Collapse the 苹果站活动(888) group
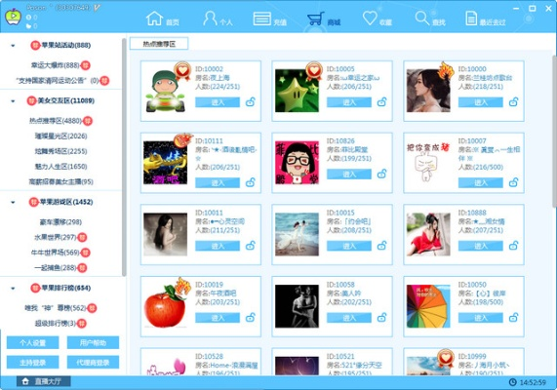Viewport: 557px width, 390px height. (13, 46)
